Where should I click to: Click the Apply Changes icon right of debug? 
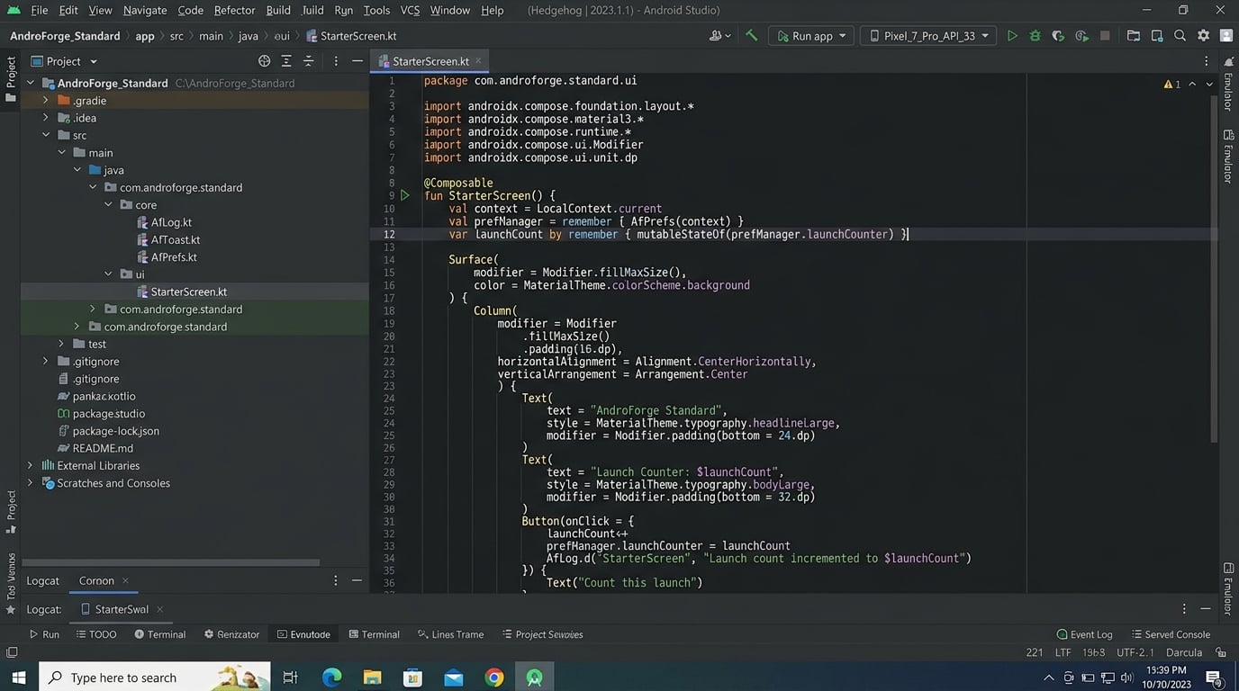click(x=1058, y=36)
